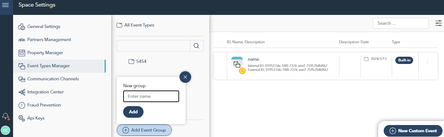Click the Type column header
Image resolution: width=444 pixels, height=137 pixels.
tap(396, 42)
